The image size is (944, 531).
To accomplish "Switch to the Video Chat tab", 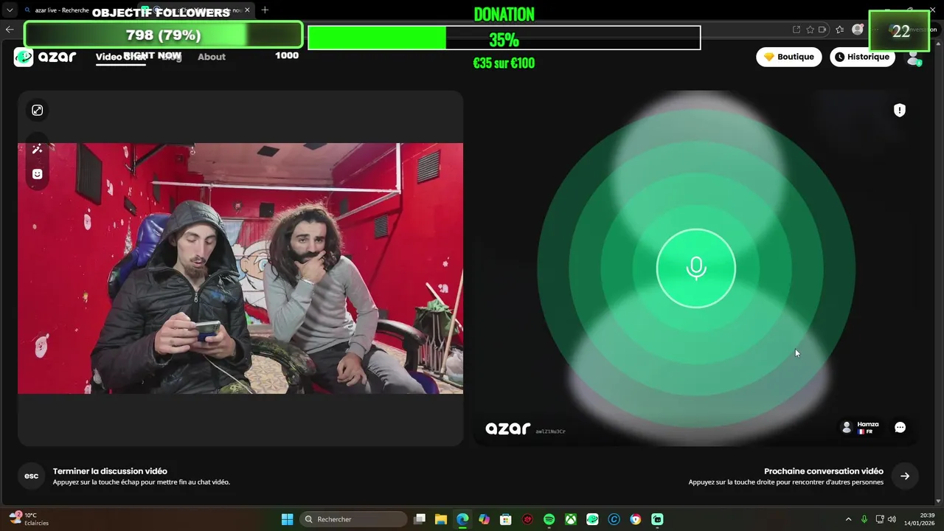I will [x=120, y=57].
